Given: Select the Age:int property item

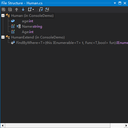Looking at the screenshot, I should [x=28, y=32].
